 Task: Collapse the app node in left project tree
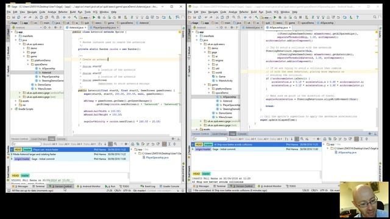click(12, 32)
